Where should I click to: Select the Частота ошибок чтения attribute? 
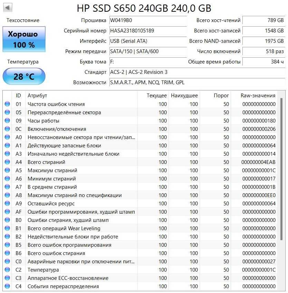[x=140, y=104]
